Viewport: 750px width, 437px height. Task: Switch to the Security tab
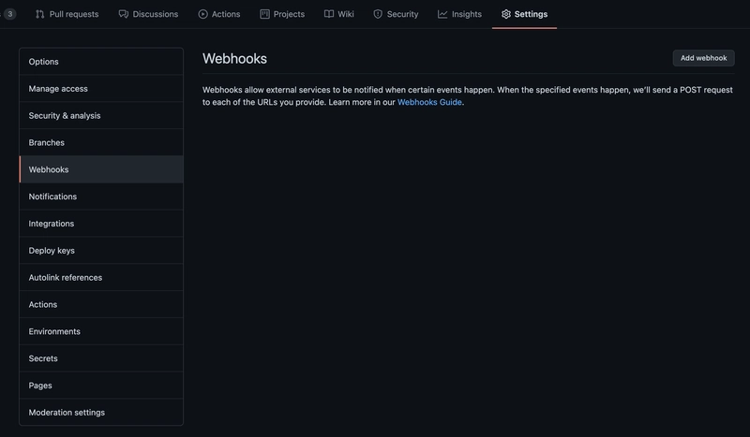pyautogui.click(x=396, y=14)
